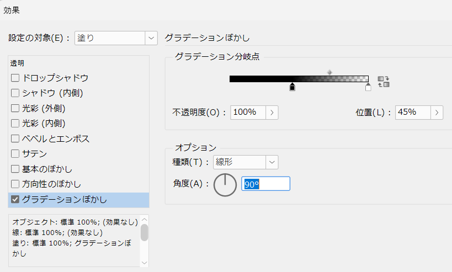Enable the ベベルとエンボス checkbox
Viewport: 452px width, 272px height.
(15, 138)
